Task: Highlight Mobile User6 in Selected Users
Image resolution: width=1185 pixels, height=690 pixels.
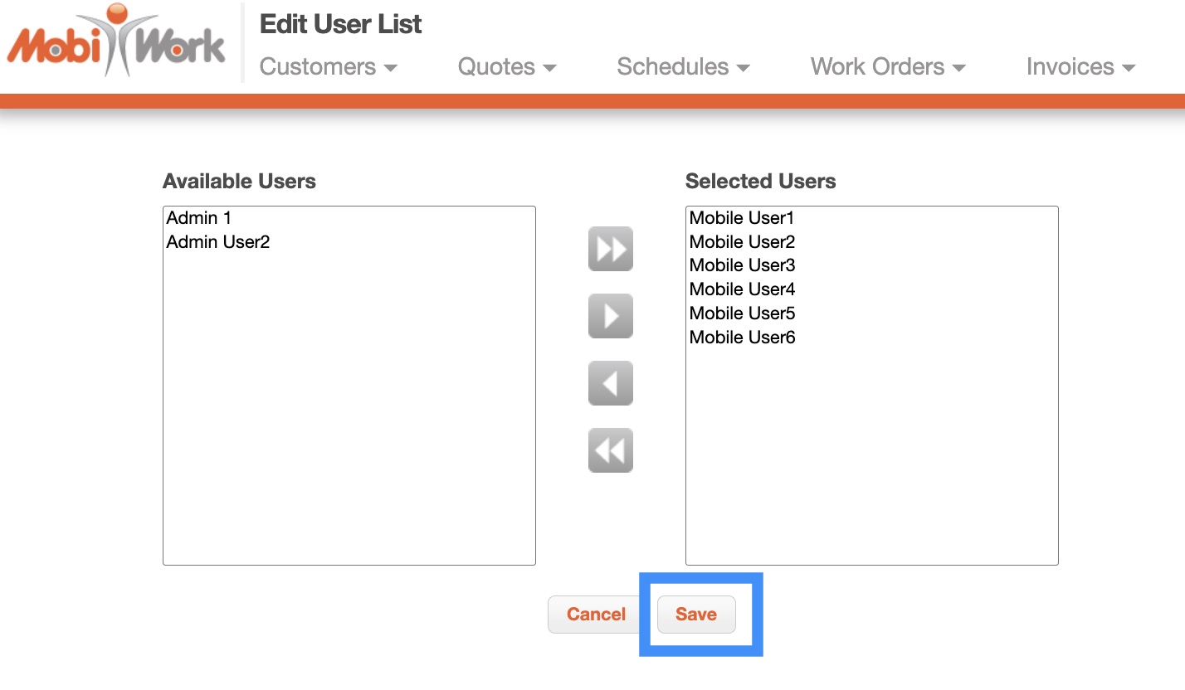Action: [x=742, y=338]
